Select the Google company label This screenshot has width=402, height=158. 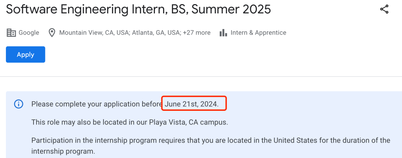29,33
